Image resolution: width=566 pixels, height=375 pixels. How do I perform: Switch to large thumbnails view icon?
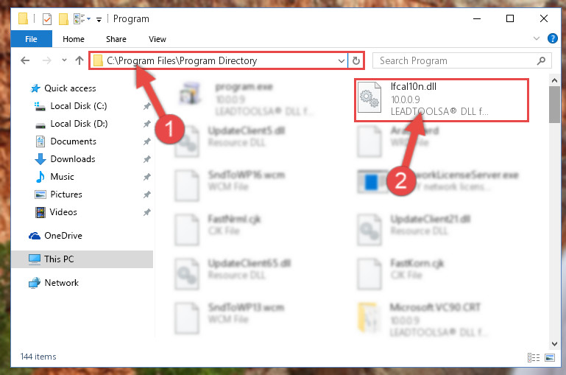pos(550,357)
